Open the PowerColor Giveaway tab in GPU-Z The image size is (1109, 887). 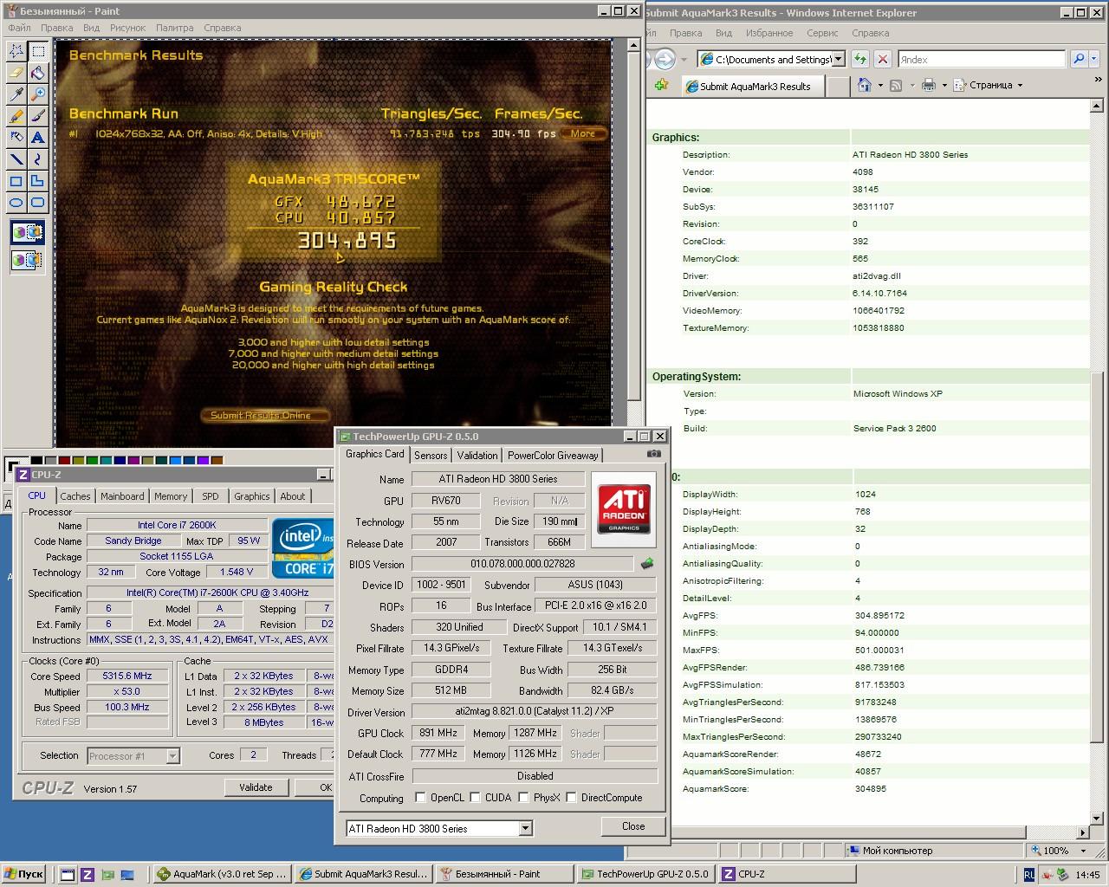click(553, 456)
